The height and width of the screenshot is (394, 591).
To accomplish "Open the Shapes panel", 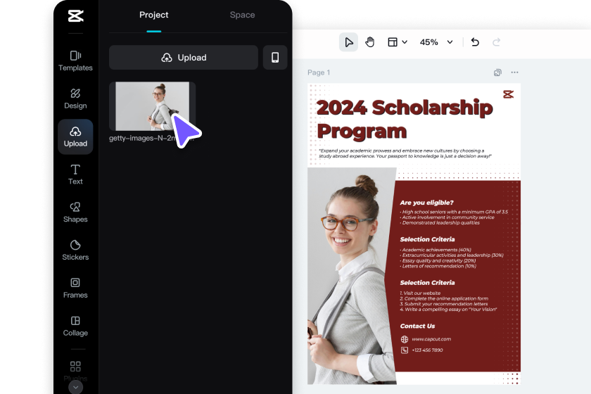I will coord(75,212).
